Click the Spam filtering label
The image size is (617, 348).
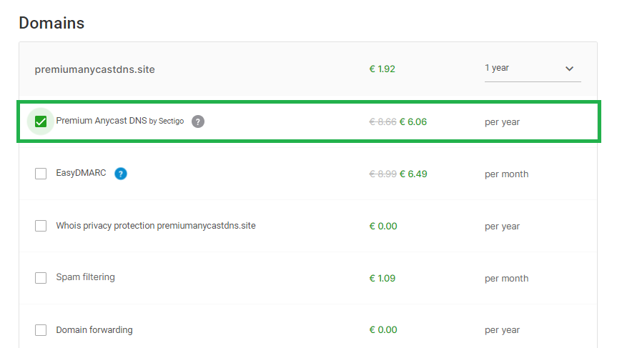85,277
